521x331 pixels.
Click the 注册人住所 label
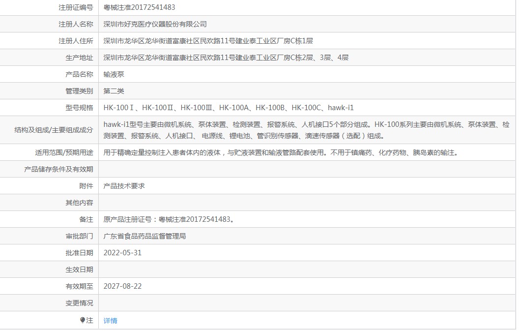click(76, 41)
